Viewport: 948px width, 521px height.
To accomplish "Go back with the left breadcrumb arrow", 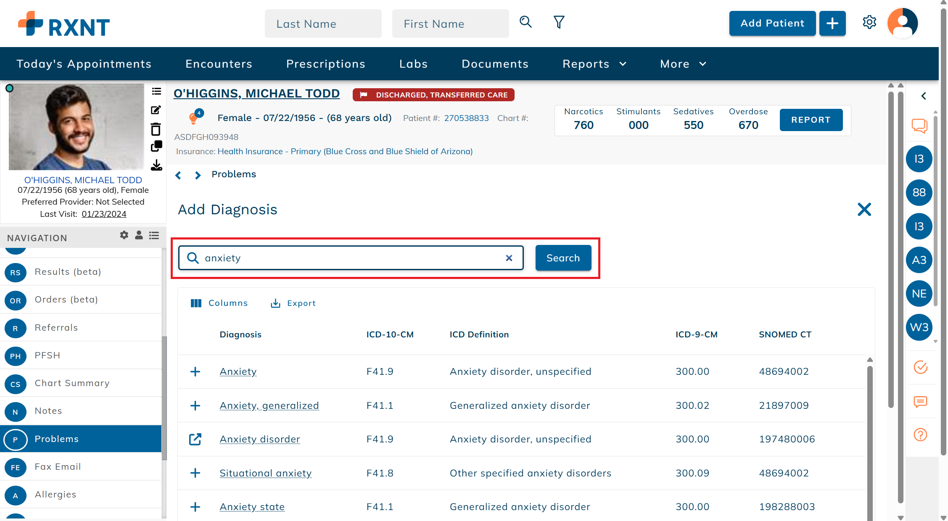I will point(178,175).
